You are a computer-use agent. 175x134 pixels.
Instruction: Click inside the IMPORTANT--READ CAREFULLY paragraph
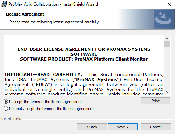84,84
